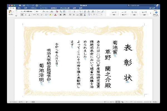Click the Increase Indent icon

pyautogui.click(x=89, y=11)
